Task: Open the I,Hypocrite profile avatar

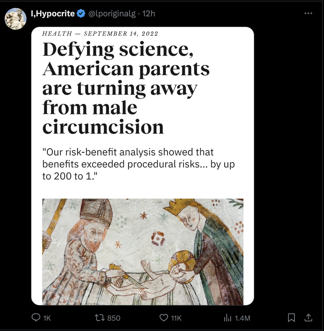Action: (x=16, y=19)
